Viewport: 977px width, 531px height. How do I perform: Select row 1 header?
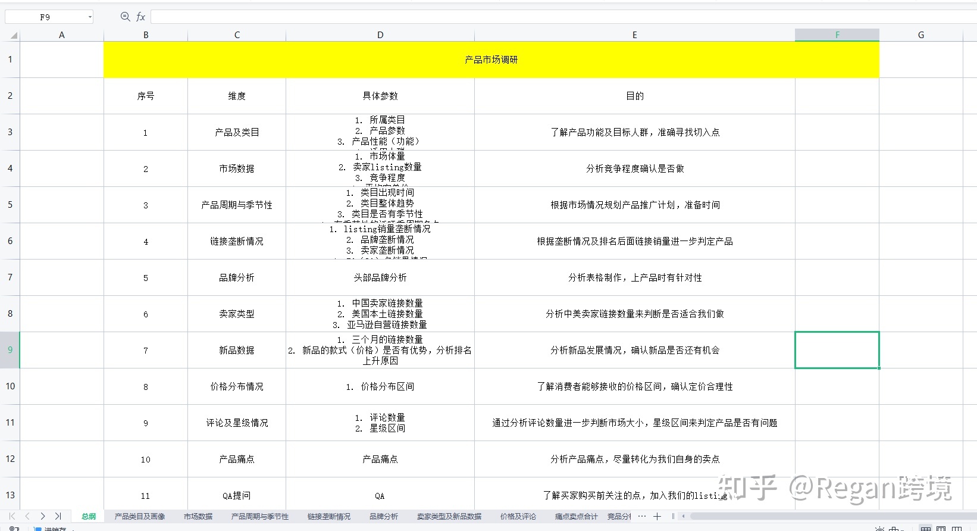10,60
